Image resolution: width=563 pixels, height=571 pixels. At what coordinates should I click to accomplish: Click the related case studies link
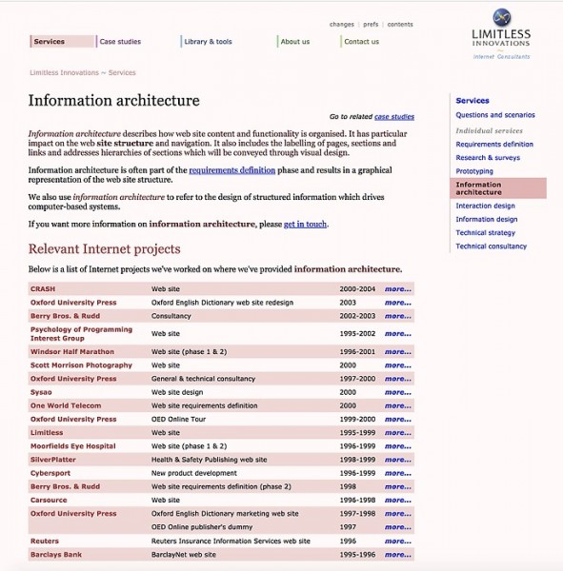394,116
